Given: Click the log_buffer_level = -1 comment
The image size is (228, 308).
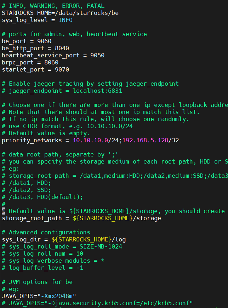Looking at the screenshot, I should (x=42, y=268).
